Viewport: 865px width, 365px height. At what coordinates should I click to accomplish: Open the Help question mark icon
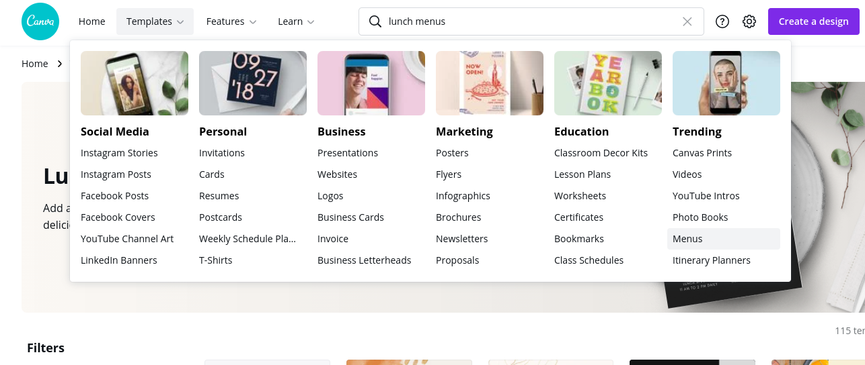coord(722,21)
